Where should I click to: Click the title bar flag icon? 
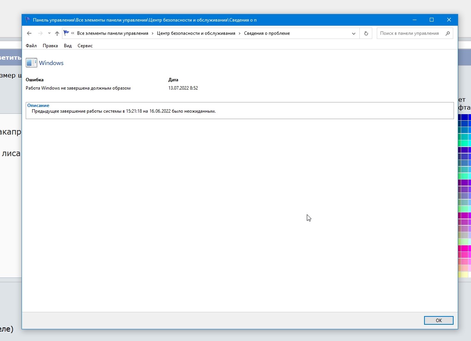28,20
